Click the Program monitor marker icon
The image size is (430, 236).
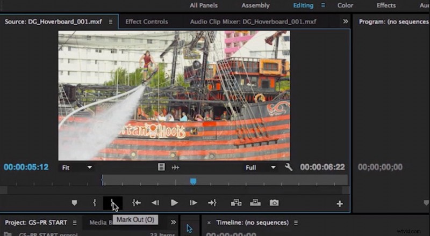pos(426,203)
